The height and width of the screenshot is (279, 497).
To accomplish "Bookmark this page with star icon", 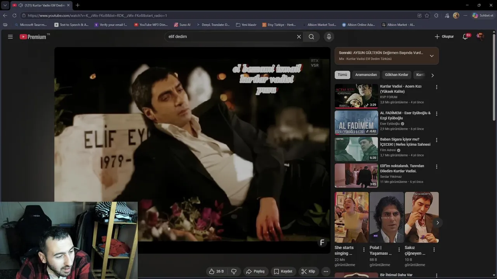I will [427, 15].
